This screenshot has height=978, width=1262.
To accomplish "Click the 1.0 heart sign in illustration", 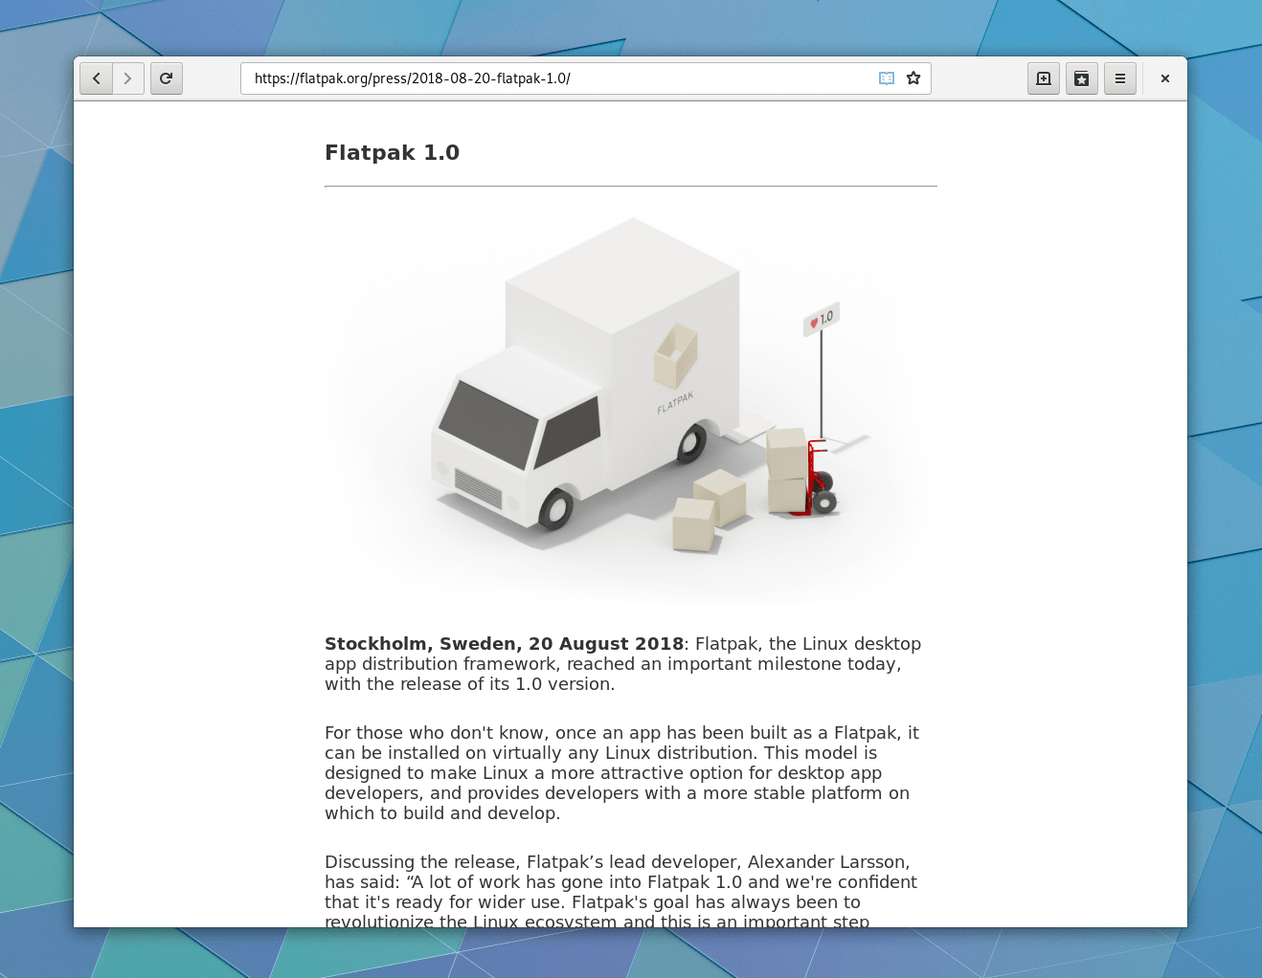I will click(x=822, y=320).
